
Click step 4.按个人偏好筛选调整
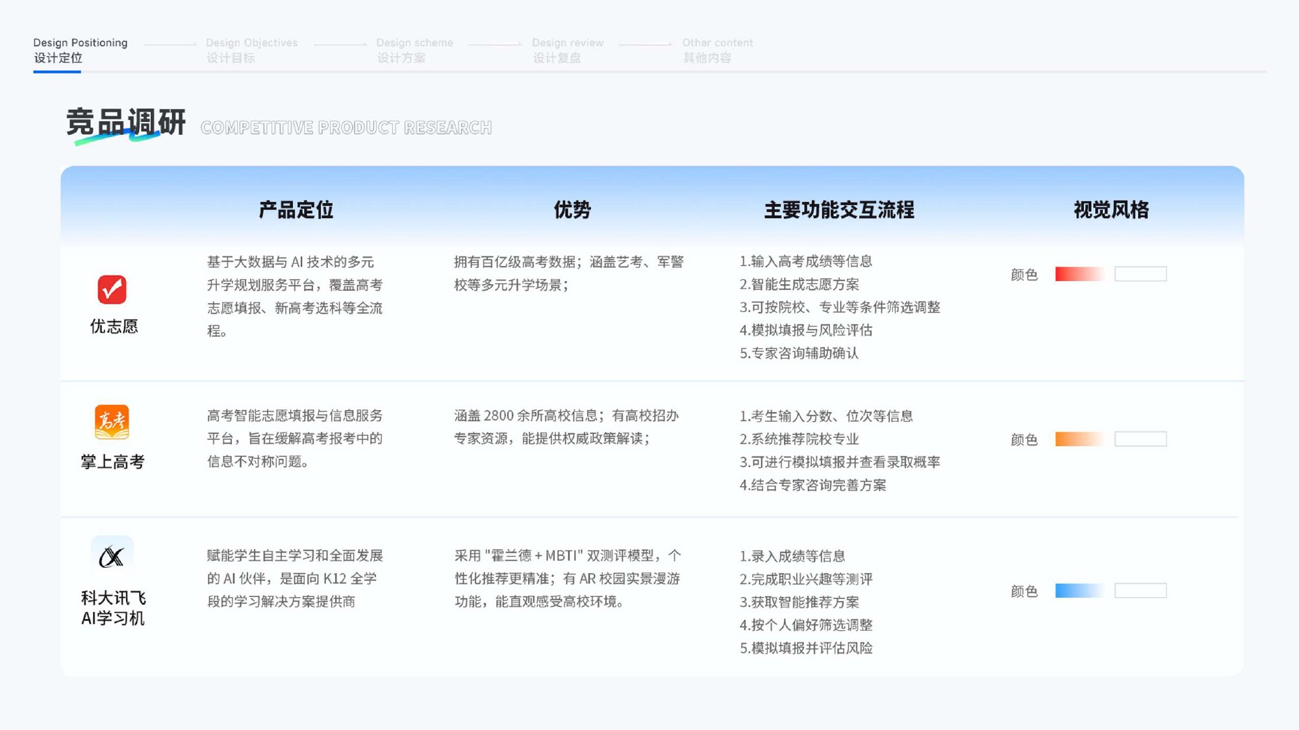pos(806,625)
